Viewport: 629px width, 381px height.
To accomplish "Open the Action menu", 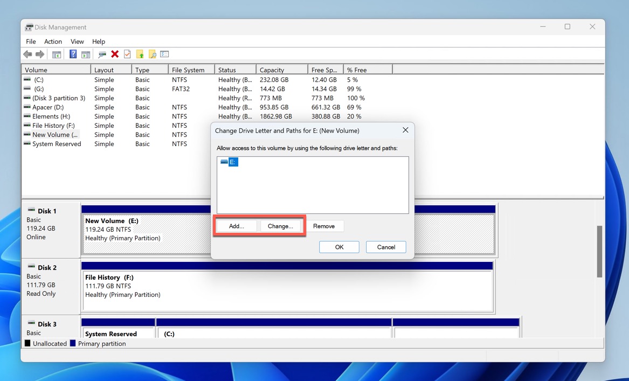I will [53, 41].
